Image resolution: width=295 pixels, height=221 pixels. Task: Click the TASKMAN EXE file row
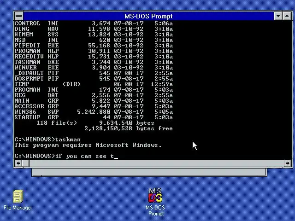pyautogui.click(x=94, y=62)
